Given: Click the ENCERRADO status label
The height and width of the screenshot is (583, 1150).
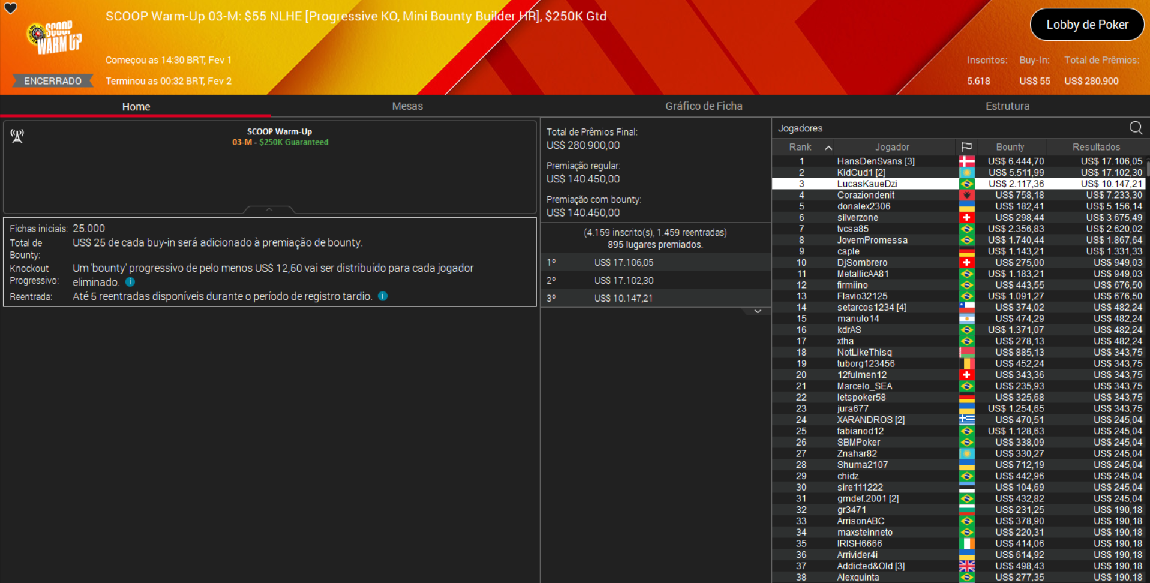Looking at the screenshot, I should [53, 80].
